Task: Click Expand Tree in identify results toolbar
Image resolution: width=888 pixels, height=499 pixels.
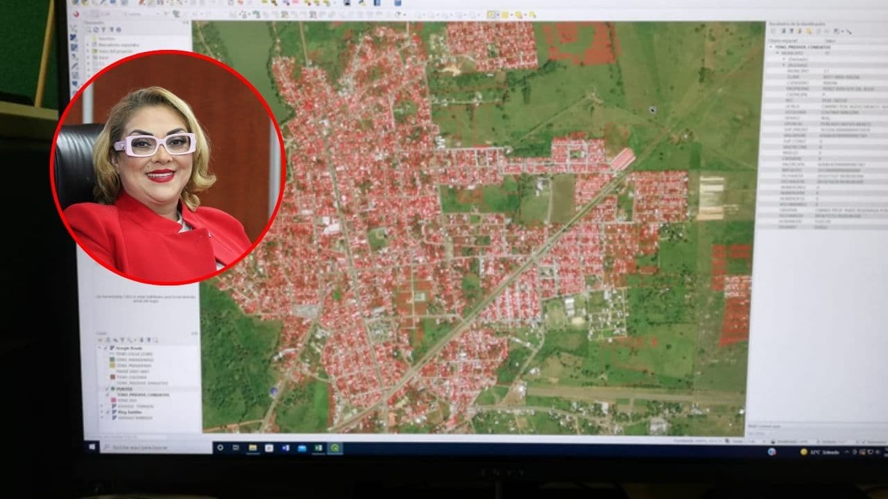Action: coord(783,31)
